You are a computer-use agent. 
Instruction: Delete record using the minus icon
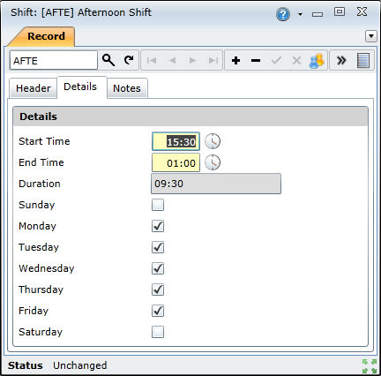[x=256, y=61]
